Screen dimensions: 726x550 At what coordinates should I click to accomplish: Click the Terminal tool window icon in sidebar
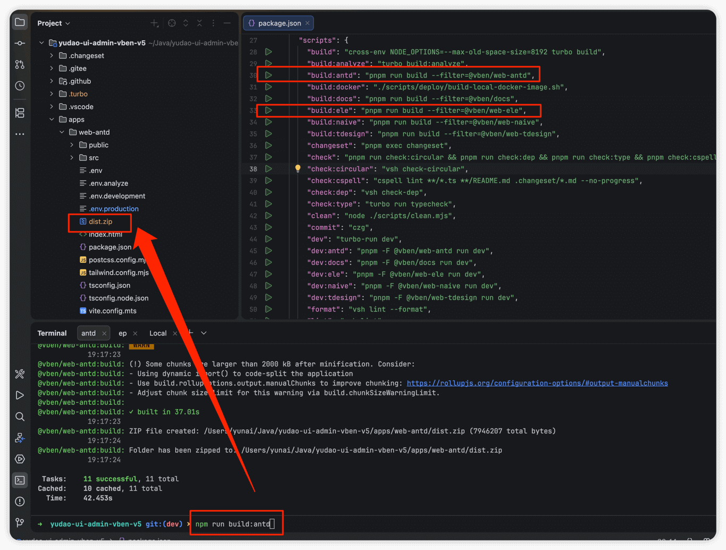pyautogui.click(x=20, y=480)
